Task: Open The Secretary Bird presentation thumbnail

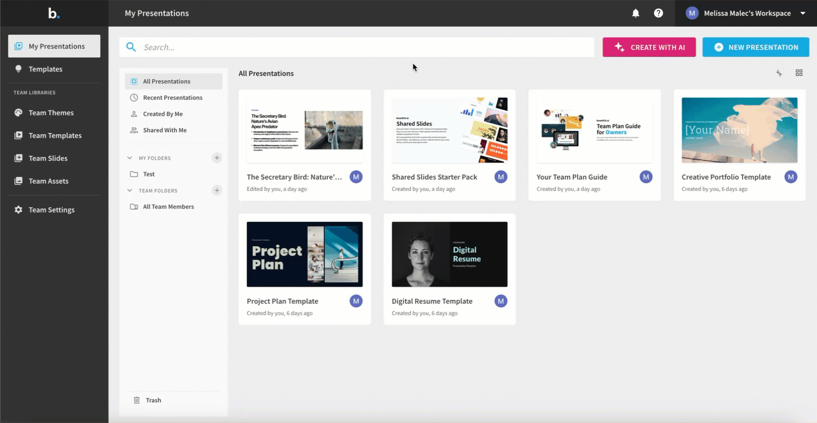Action: [305, 130]
